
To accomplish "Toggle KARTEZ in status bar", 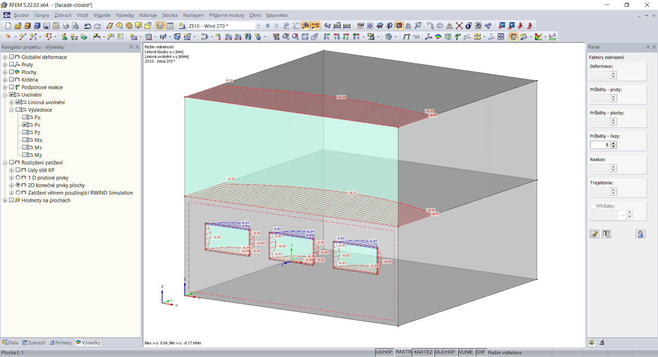I will click(x=423, y=352).
